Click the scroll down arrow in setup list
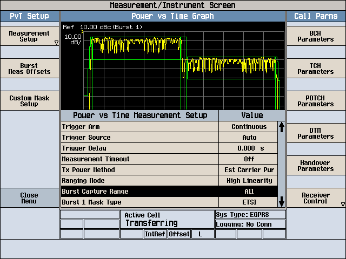 [x=281, y=201]
